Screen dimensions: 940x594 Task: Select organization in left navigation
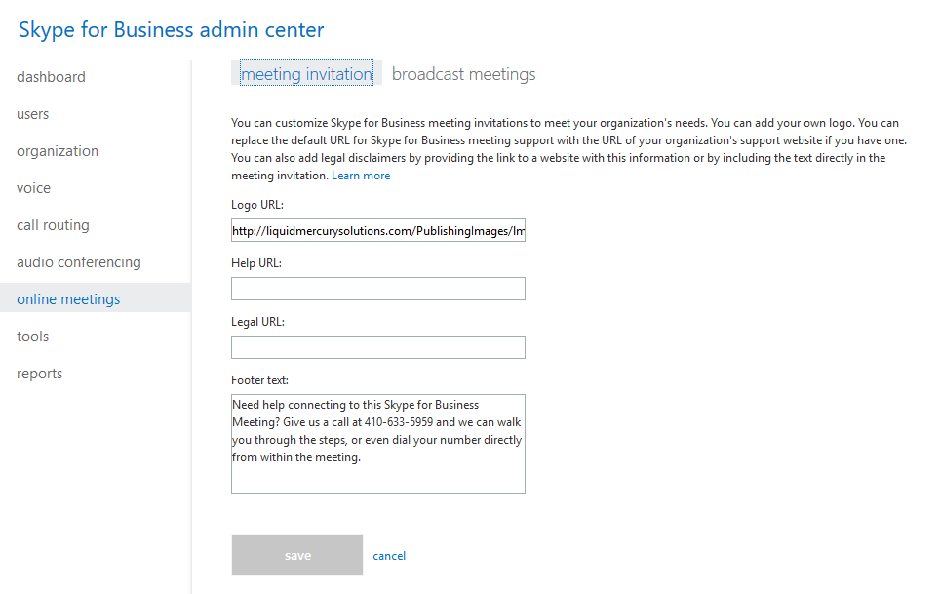click(58, 151)
